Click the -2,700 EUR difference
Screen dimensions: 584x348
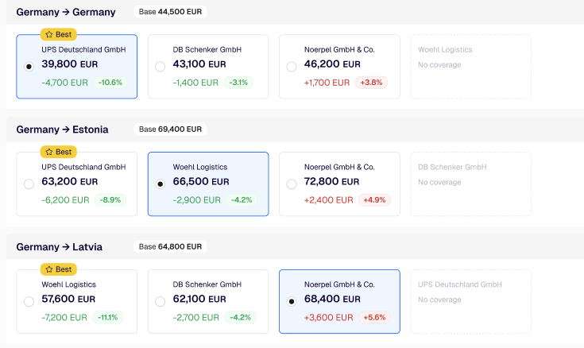(x=196, y=318)
